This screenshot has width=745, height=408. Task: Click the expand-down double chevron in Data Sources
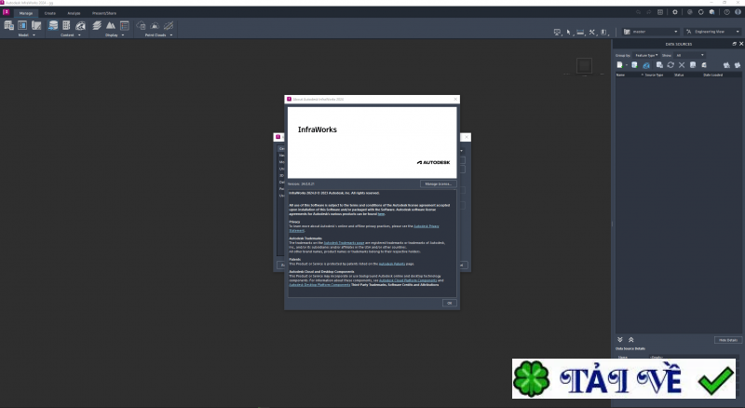(620, 339)
